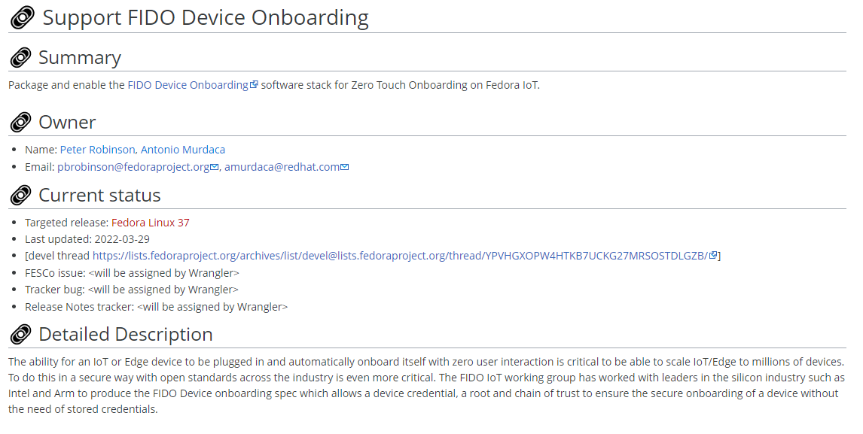Open the devel thread mailing list URL
863x434 pixels.
click(x=400, y=256)
